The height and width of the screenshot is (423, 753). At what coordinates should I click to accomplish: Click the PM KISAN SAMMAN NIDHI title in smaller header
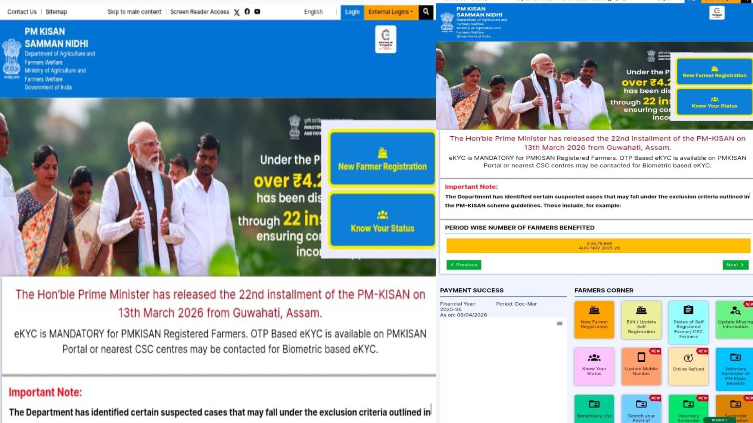click(x=479, y=12)
